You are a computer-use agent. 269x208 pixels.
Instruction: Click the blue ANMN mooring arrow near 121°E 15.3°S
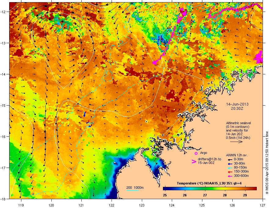85,114
